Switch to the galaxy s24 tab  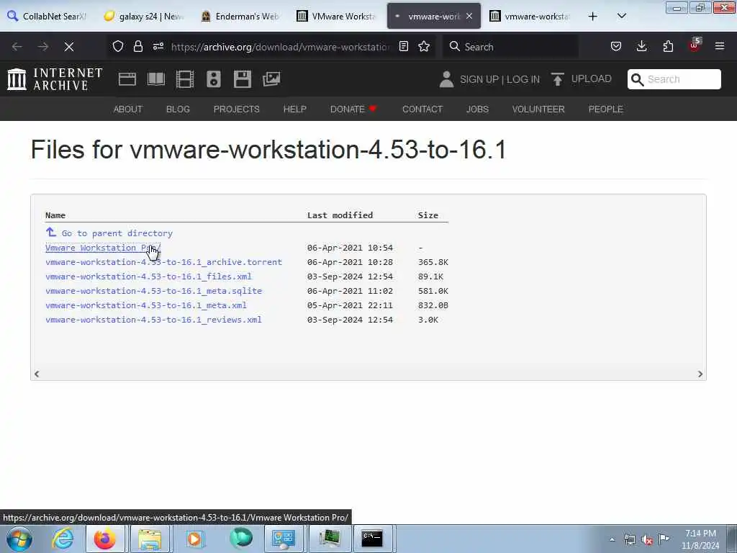pyautogui.click(x=144, y=17)
